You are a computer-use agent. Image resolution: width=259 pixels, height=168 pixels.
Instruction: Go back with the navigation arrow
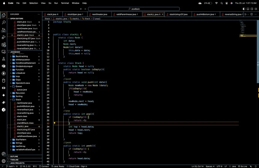pos(81,9)
